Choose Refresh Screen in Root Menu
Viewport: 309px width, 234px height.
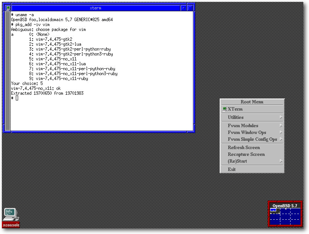(x=252, y=148)
